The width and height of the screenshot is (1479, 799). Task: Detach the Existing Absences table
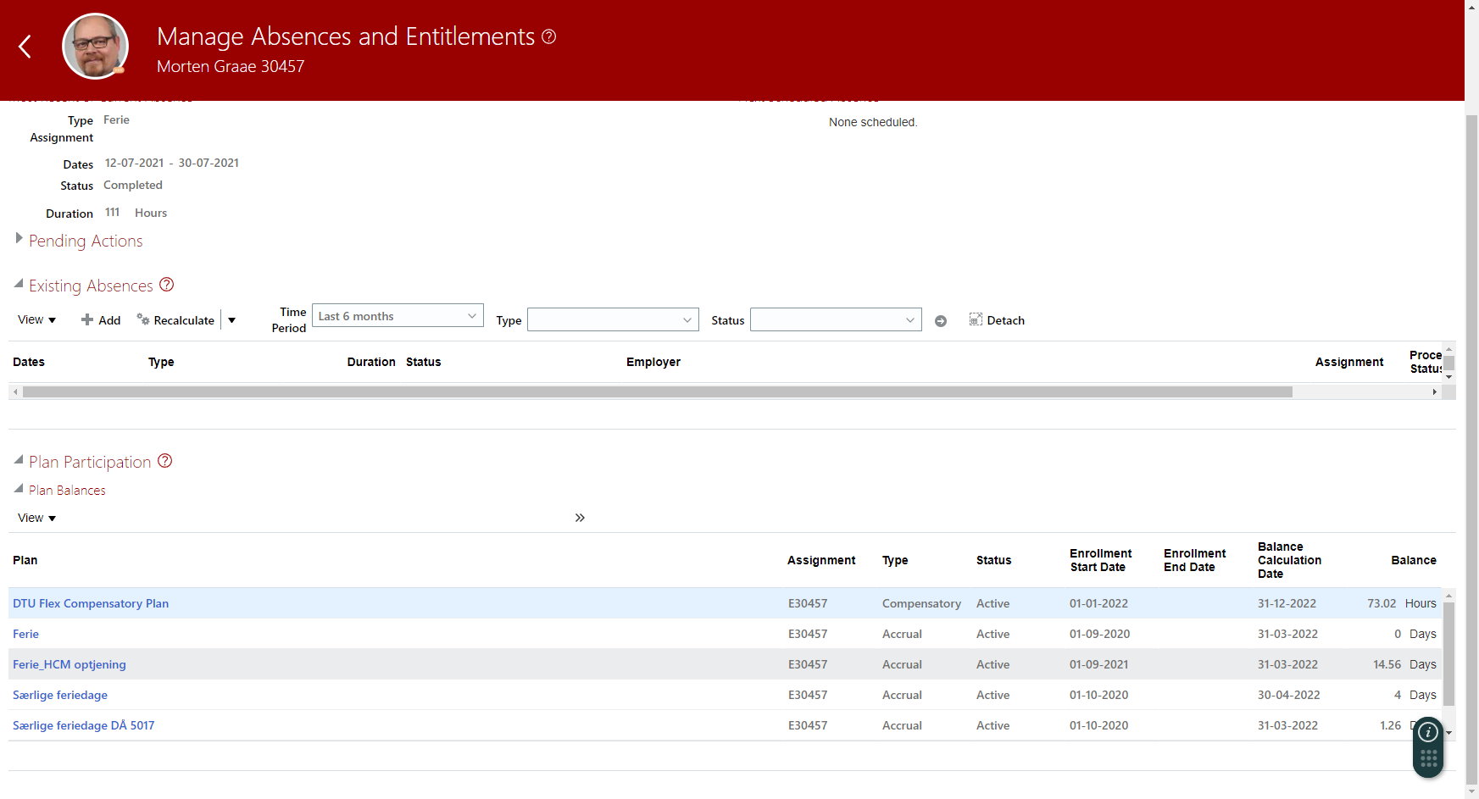(x=997, y=319)
